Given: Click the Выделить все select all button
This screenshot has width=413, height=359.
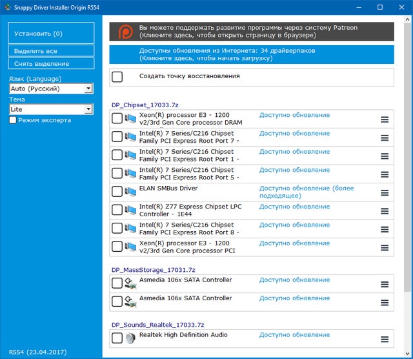Looking at the screenshot, I should click(51, 50).
